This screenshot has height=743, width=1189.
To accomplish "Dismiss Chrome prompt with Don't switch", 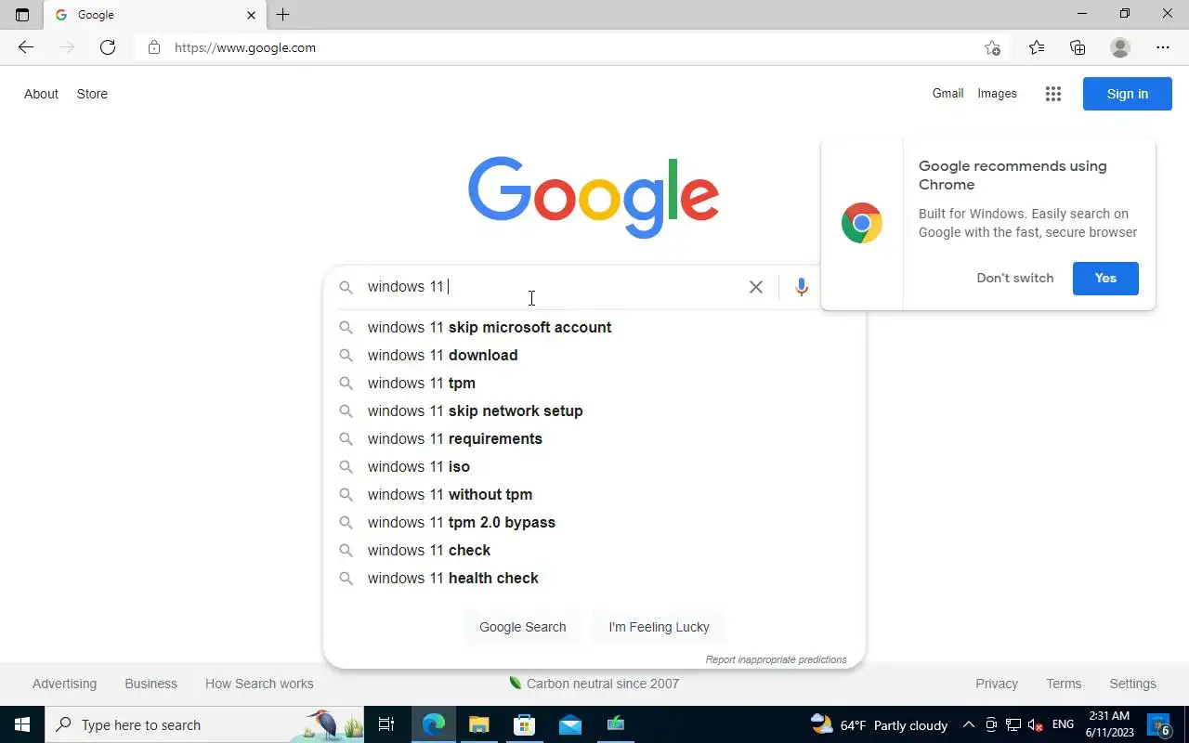I will (x=1015, y=278).
